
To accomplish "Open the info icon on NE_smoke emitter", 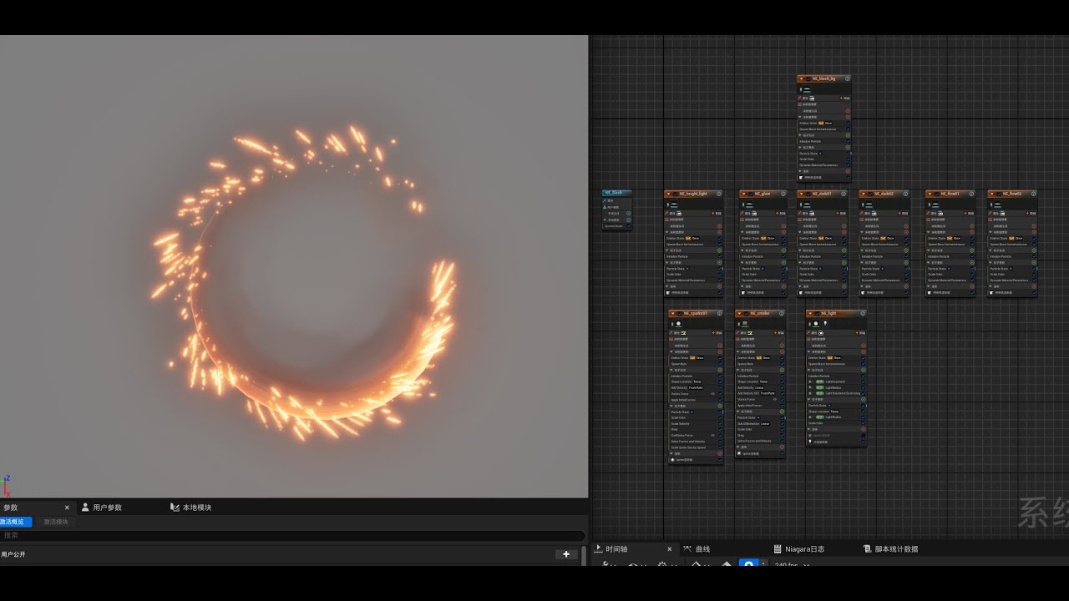I will point(782,313).
